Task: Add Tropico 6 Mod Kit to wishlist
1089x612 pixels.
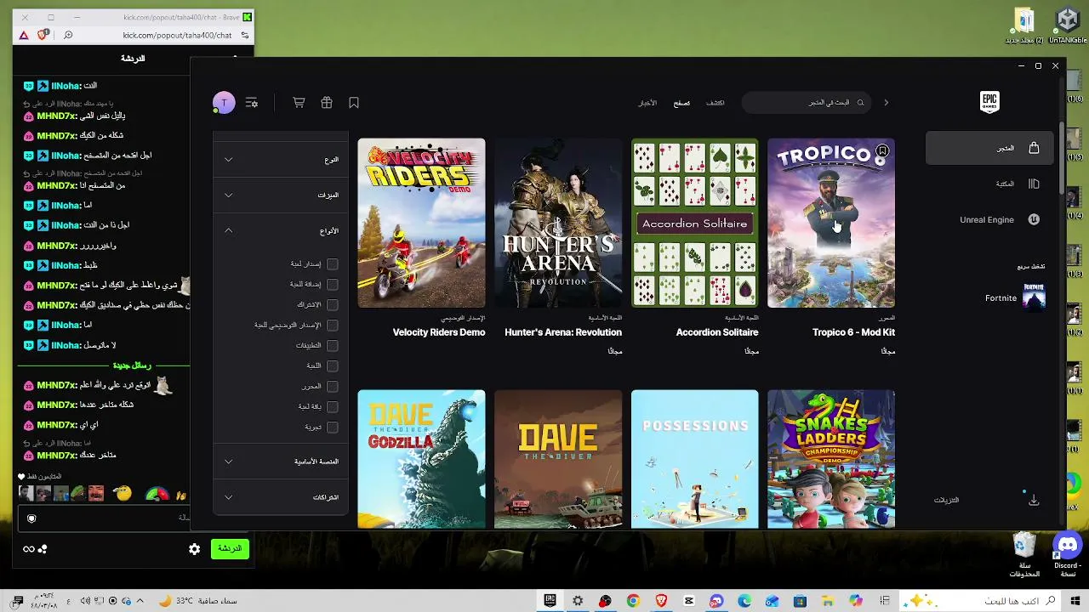Action: point(882,151)
